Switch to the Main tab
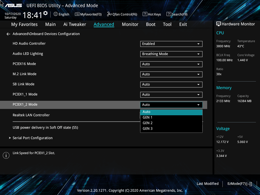 point(51,24)
